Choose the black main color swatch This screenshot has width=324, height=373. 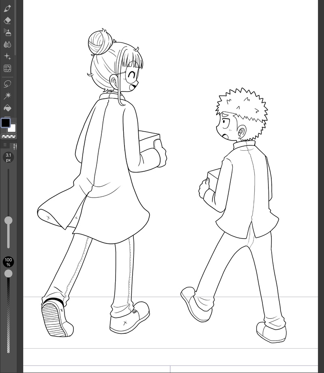(6, 123)
